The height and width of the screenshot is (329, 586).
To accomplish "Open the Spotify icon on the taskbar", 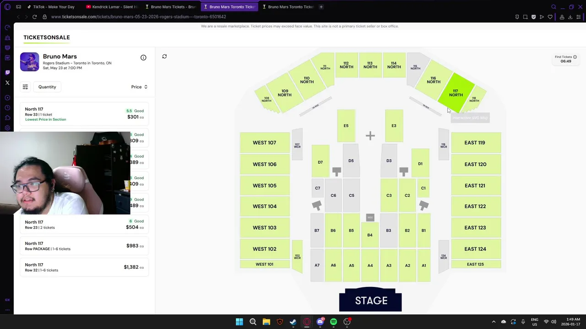I will (333, 322).
